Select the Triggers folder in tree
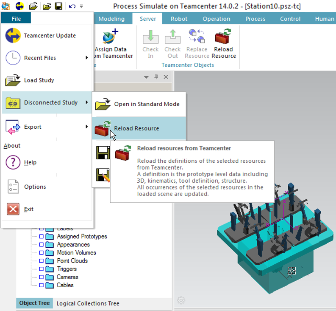Viewport: 336px width, 311px height. (67, 269)
